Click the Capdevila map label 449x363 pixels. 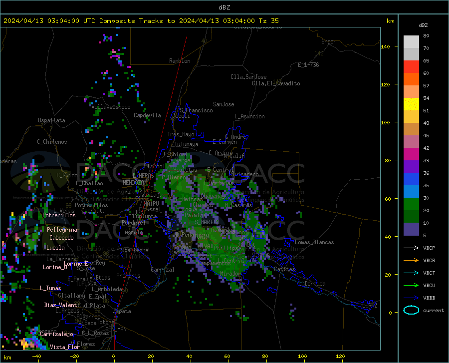(147, 115)
